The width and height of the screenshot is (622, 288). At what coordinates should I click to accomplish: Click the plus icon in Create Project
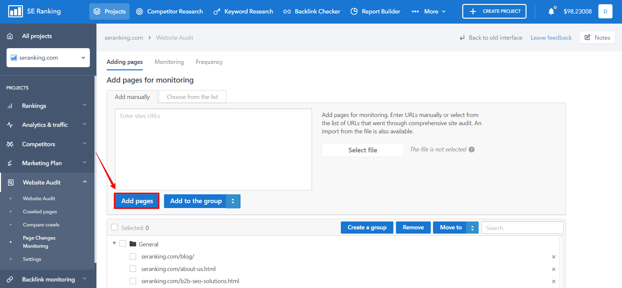(x=473, y=11)
